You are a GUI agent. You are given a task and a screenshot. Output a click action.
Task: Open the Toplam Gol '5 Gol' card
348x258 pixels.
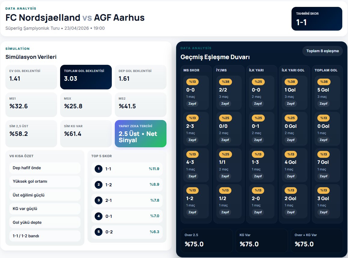(327, 93)
